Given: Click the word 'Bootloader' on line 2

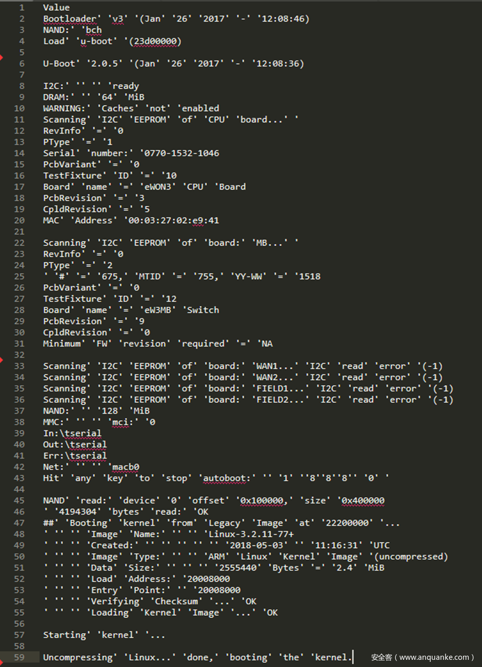Looking at the screenshot, I should [70, 19].
